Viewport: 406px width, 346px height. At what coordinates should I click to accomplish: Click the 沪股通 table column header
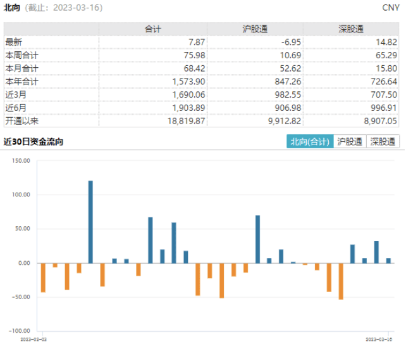click(x=255, y=29)
